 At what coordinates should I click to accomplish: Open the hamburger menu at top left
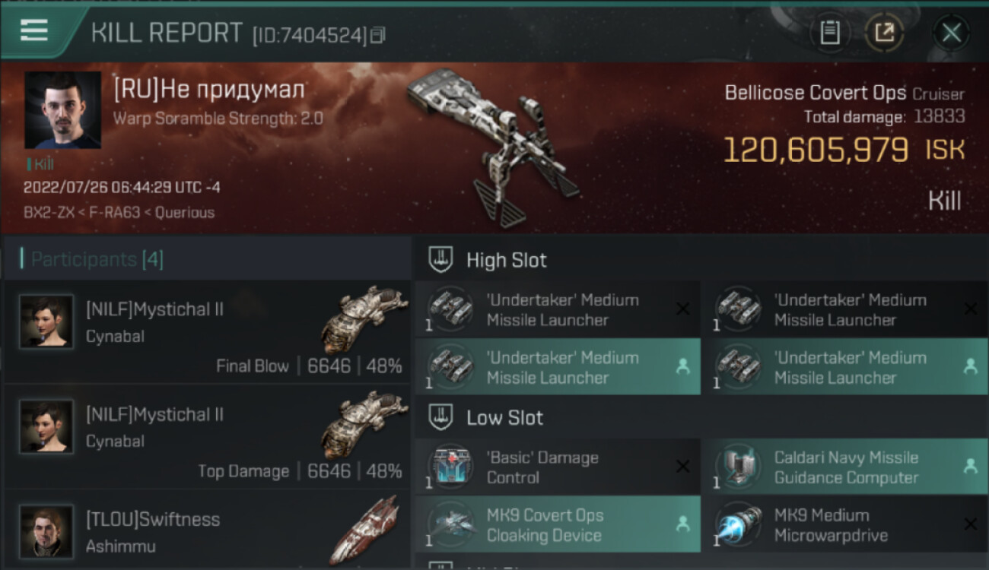tap(34, 30)
